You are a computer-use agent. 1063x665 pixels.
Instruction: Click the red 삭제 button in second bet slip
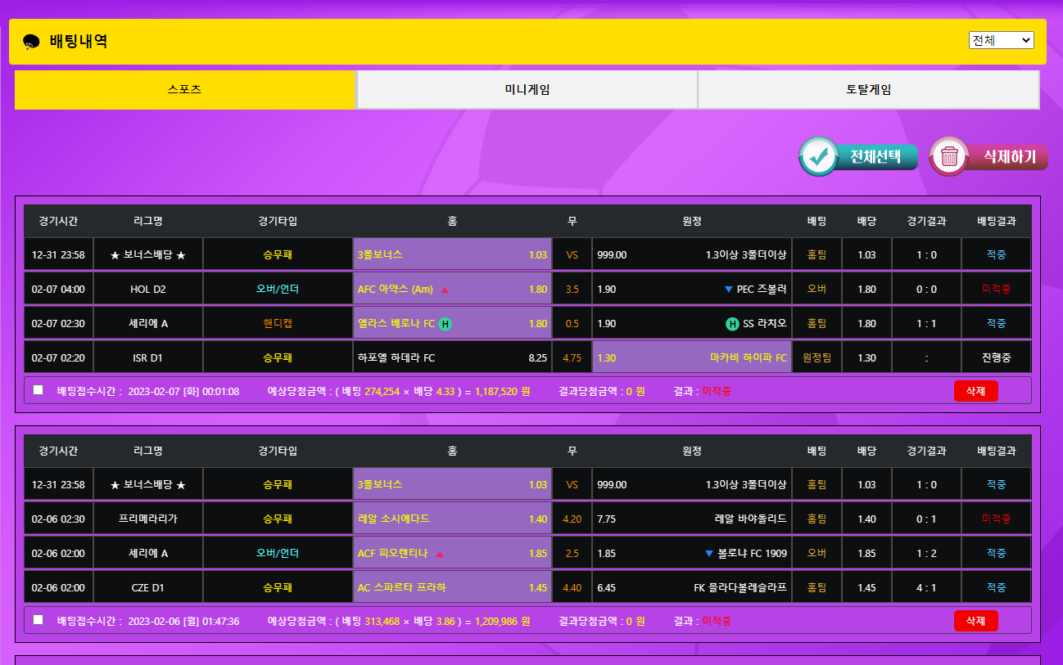(x=975, y=621)
